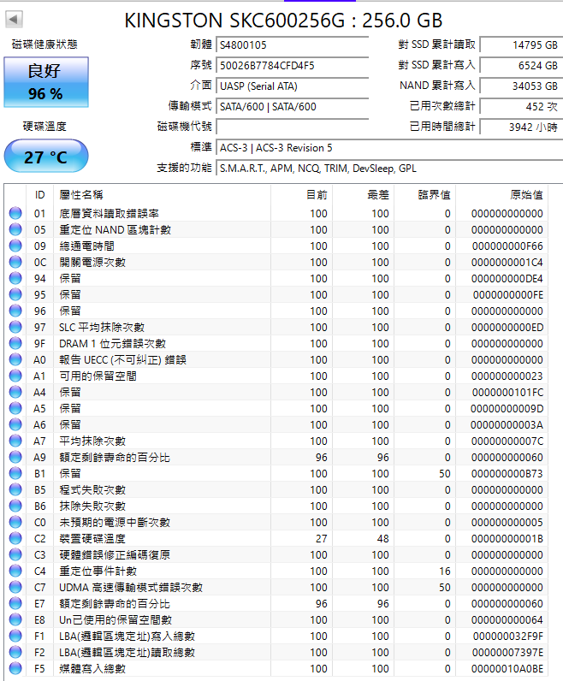Viewport: 563px width, 681px height.
Task: Click the NAND writes value 34053 GB
Action: 521,86
